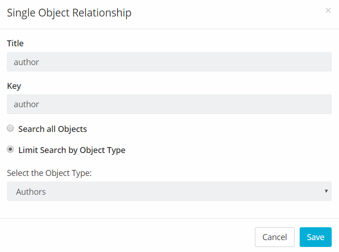Click the arrow of the Object Type select
339x252 pixels.
click(326, 192)
